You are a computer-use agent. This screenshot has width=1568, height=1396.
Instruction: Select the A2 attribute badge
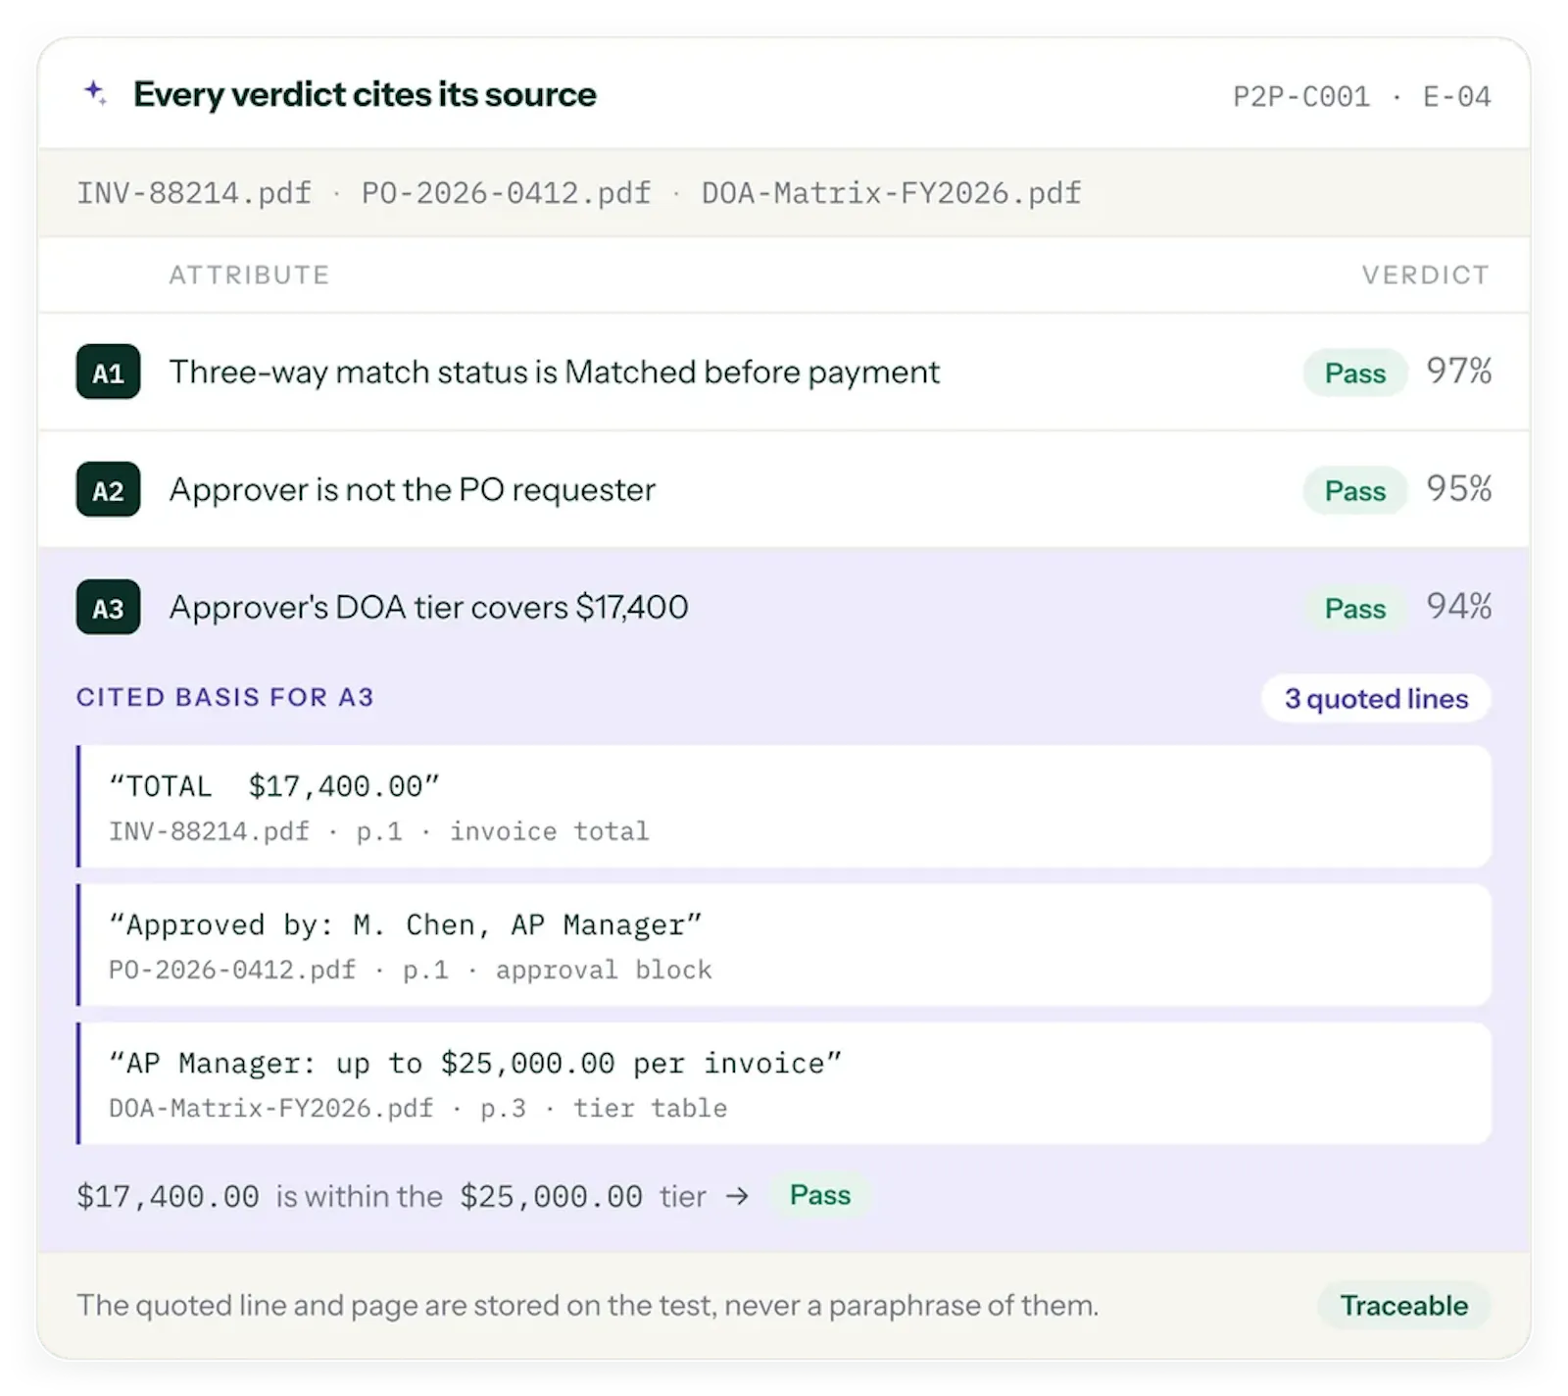pyautogui.click(x=108, y=489)
